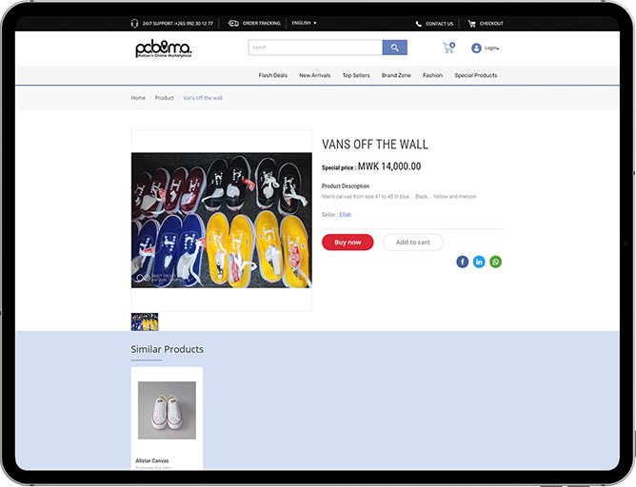The image size is (636, 487).
Task: Click the Similar Products heading
Action: pyautogui.click(x=168, y=349)
